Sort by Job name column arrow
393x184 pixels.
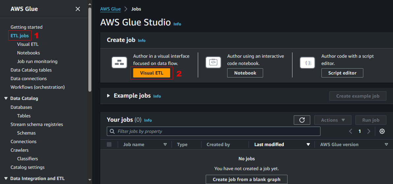tap(165, 144)
